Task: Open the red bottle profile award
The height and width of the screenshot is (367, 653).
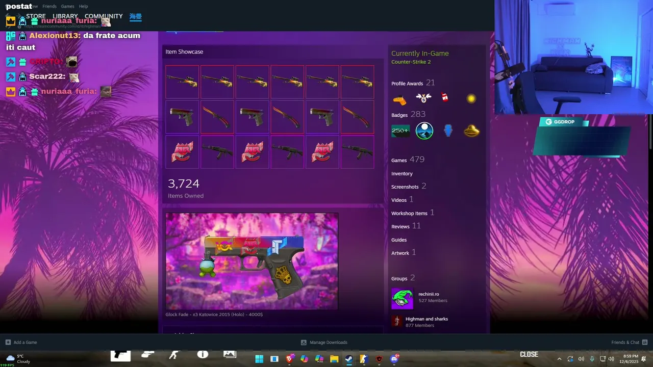Action: pos(445,97)
